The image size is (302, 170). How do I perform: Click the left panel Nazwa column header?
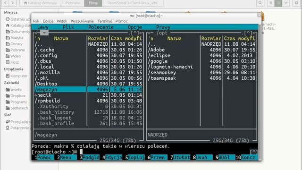coord(61,39)
